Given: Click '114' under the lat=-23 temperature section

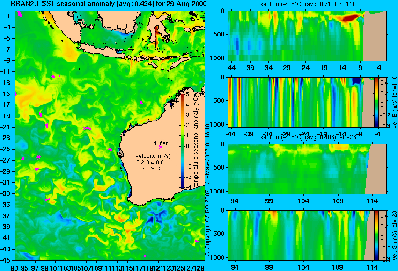Looking at the screenshot, I should tap(372, 201).
